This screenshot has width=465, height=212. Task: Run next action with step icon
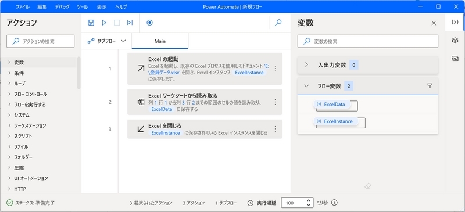click(x=130, y=23)
